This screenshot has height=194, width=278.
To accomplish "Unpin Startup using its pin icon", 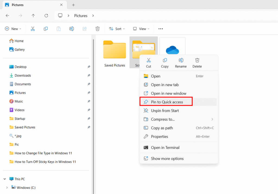I will coord(89,119).
